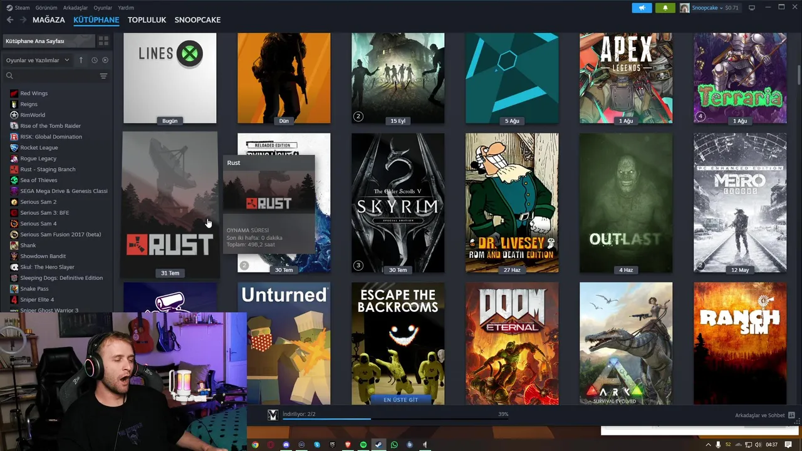Open the green notifications bell

click(665, 8)
